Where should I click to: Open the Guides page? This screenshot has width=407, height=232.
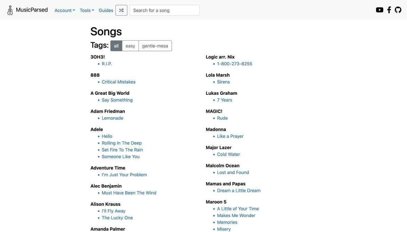pos(106,10)
